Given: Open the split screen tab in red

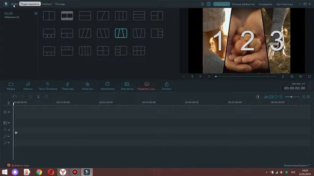Looking at the screenshot, I should [146, 86].
